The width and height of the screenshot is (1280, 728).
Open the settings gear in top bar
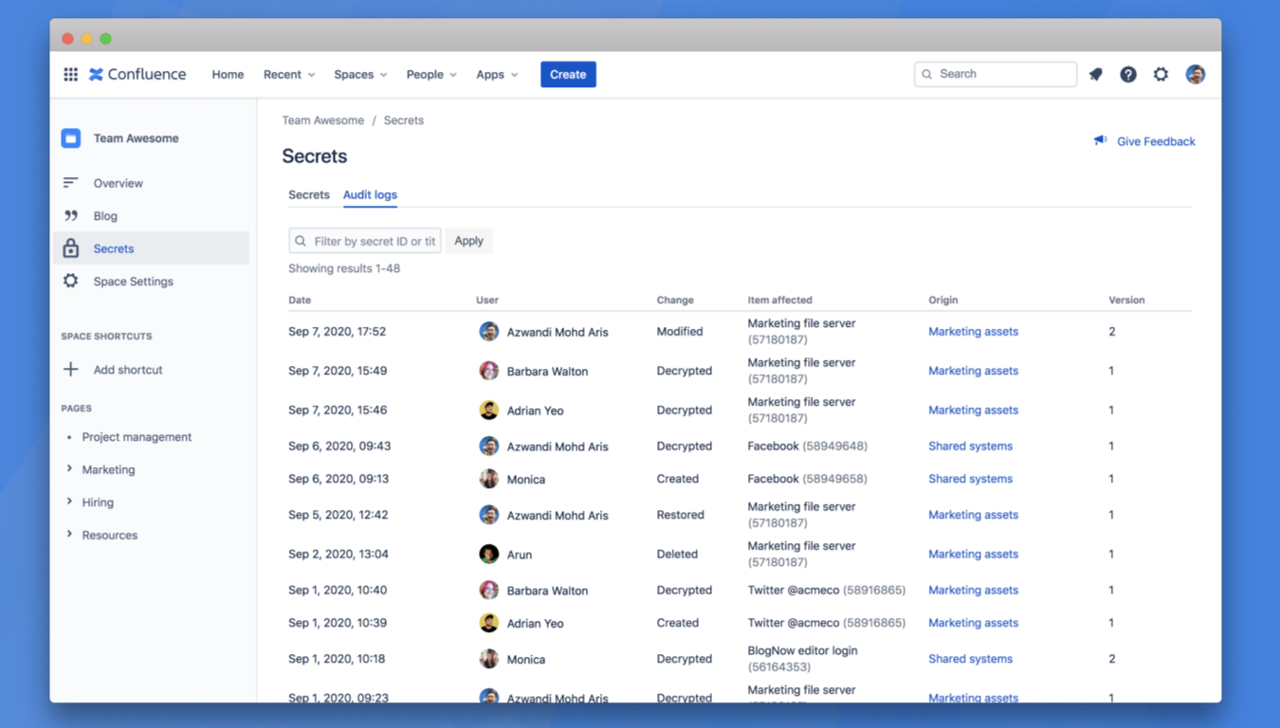pyautogui.click(x=1161, y=74)
